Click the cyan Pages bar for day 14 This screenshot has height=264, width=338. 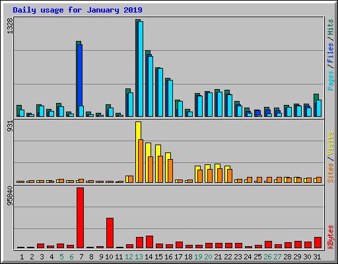151,86
